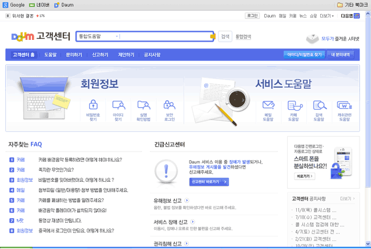The height and width of the screenshot is (249, 371).
Task: Click the laptop illustration under 회원정보
Action: [x=45, y=98]
